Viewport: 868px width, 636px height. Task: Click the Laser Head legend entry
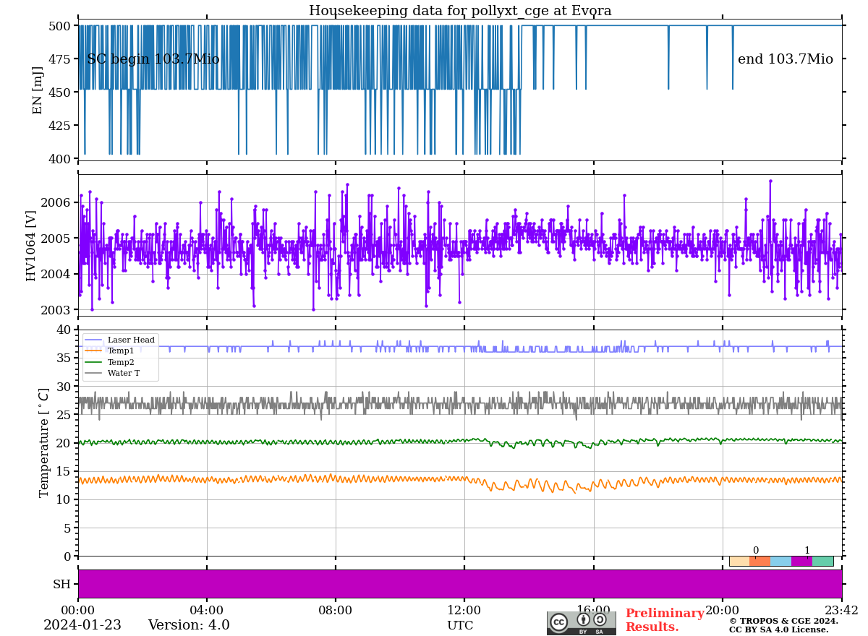[120, 340]
